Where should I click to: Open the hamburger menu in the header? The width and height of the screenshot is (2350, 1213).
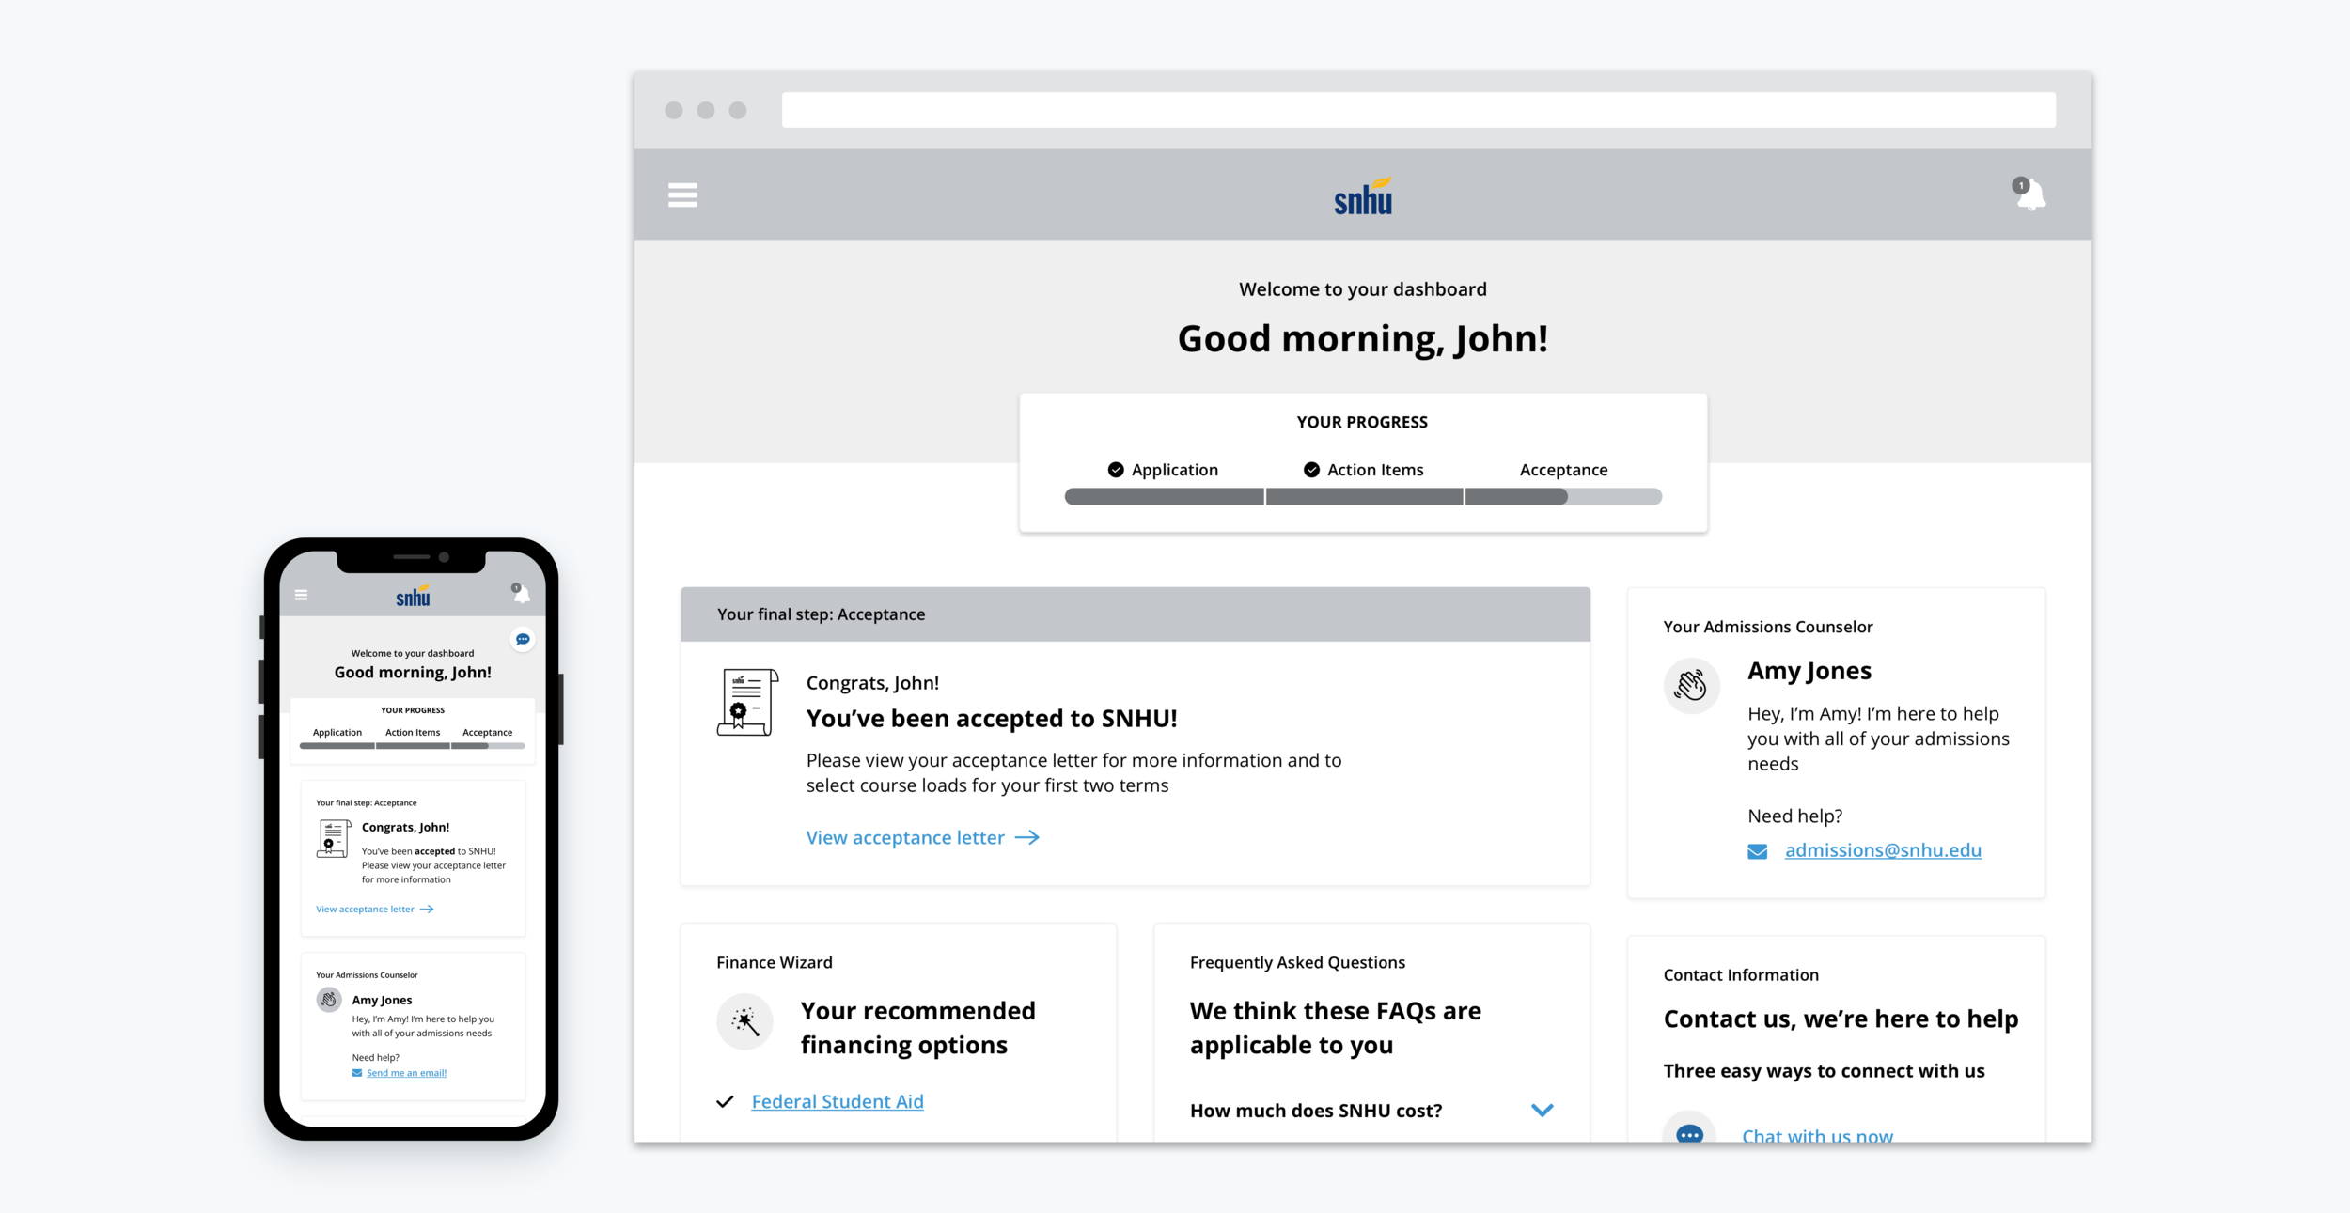[682, 194]
